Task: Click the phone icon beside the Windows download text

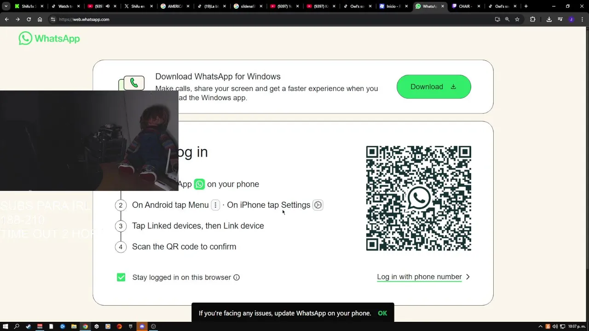Action: (133, 83)
